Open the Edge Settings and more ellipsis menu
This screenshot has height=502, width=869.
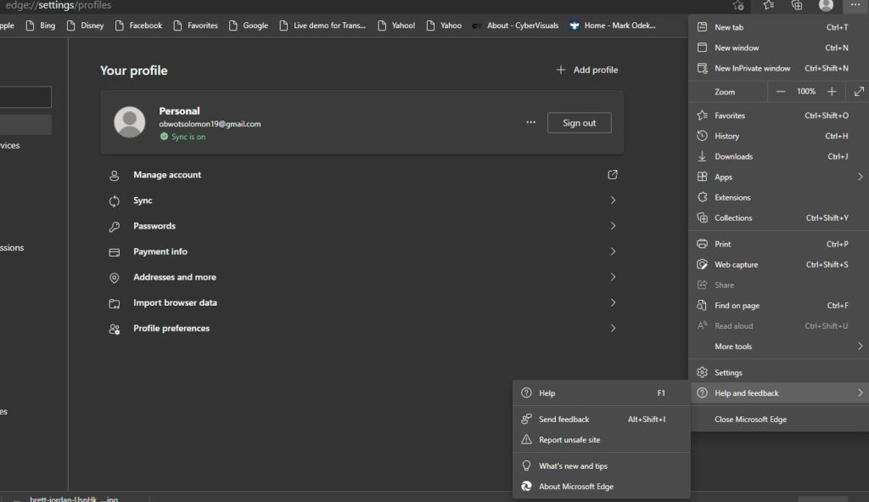(854, 6)
